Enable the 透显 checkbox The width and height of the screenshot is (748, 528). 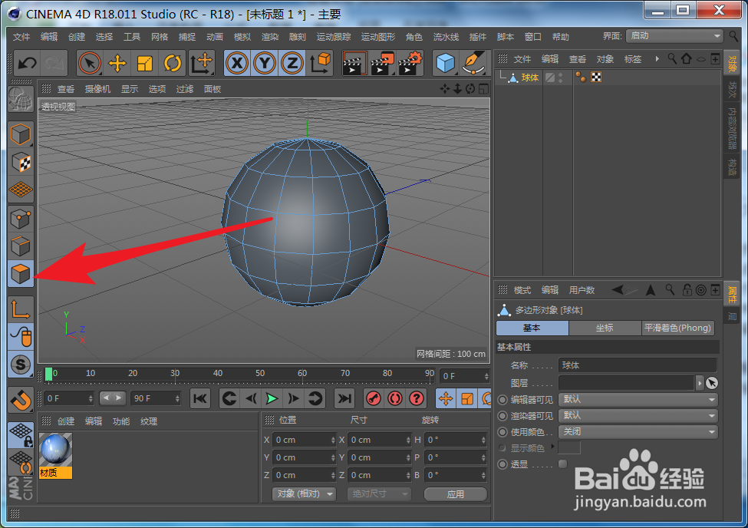(x=563, y=464)
